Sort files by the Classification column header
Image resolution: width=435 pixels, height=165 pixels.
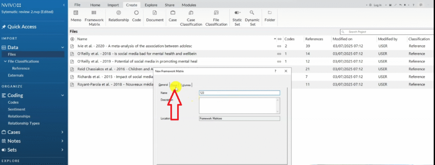419,39
